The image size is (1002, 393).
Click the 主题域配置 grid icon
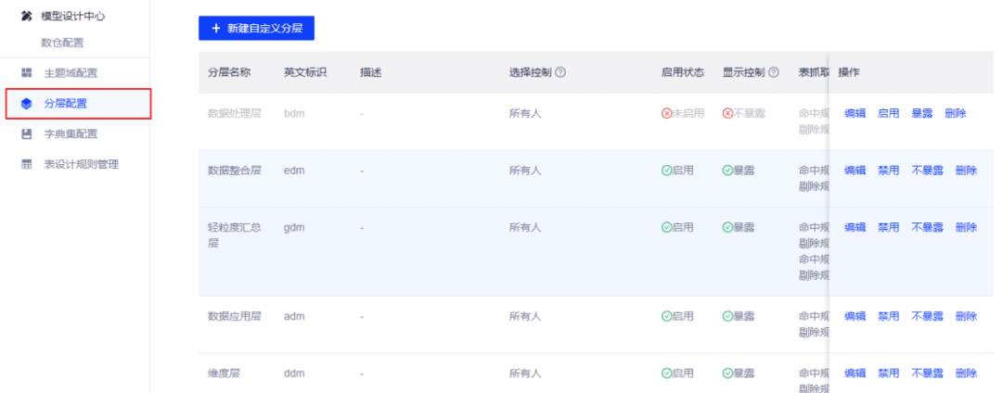(26, 72)
